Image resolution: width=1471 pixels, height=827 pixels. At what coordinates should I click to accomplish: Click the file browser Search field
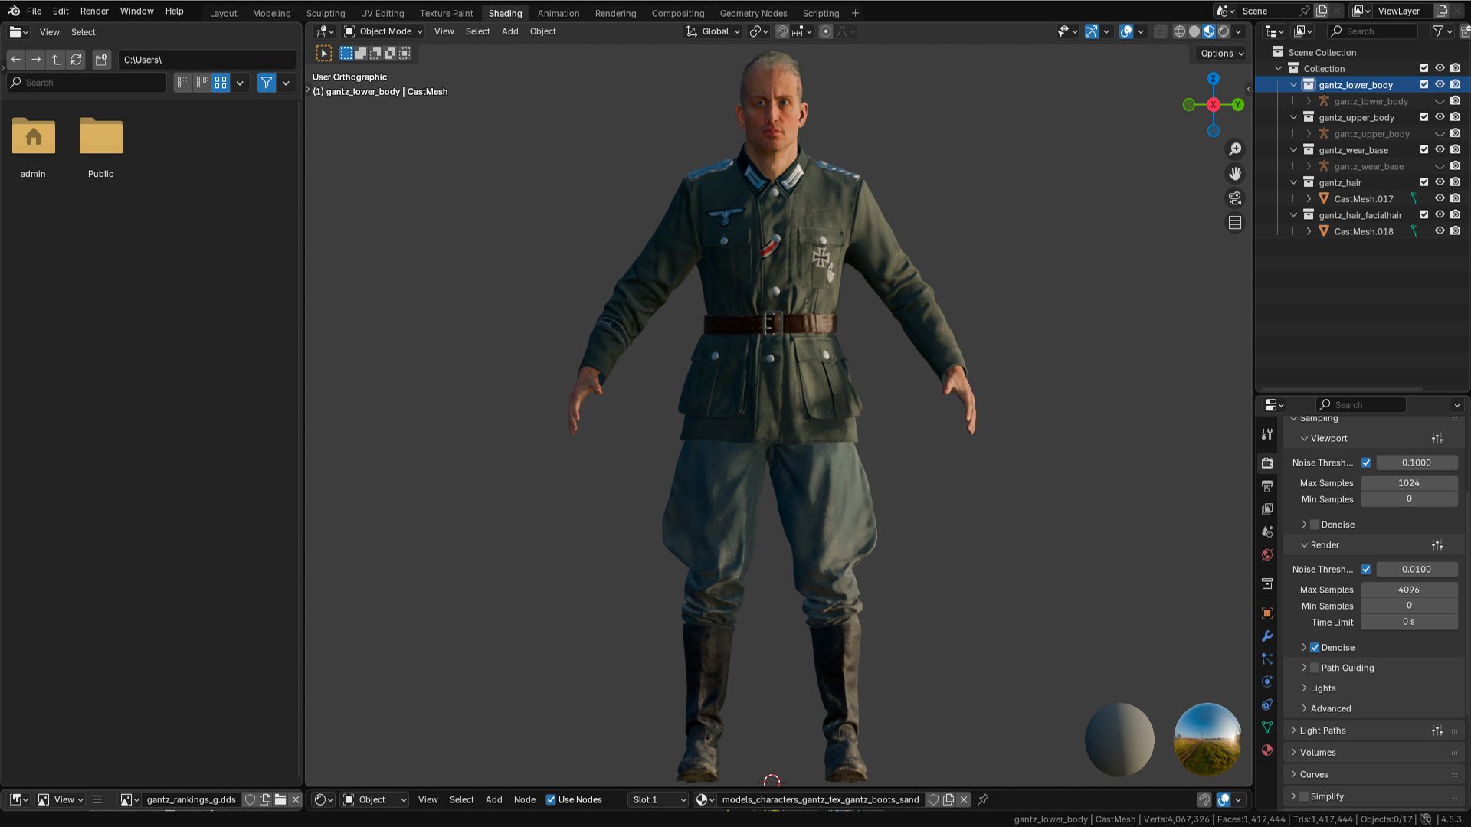88,83
